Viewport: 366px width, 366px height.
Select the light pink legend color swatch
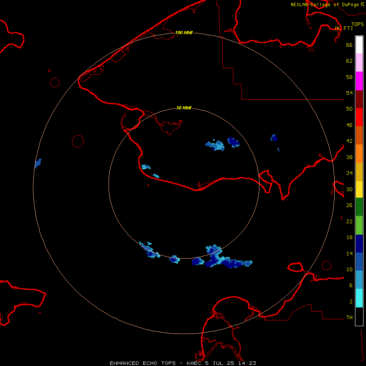[359, 62]
